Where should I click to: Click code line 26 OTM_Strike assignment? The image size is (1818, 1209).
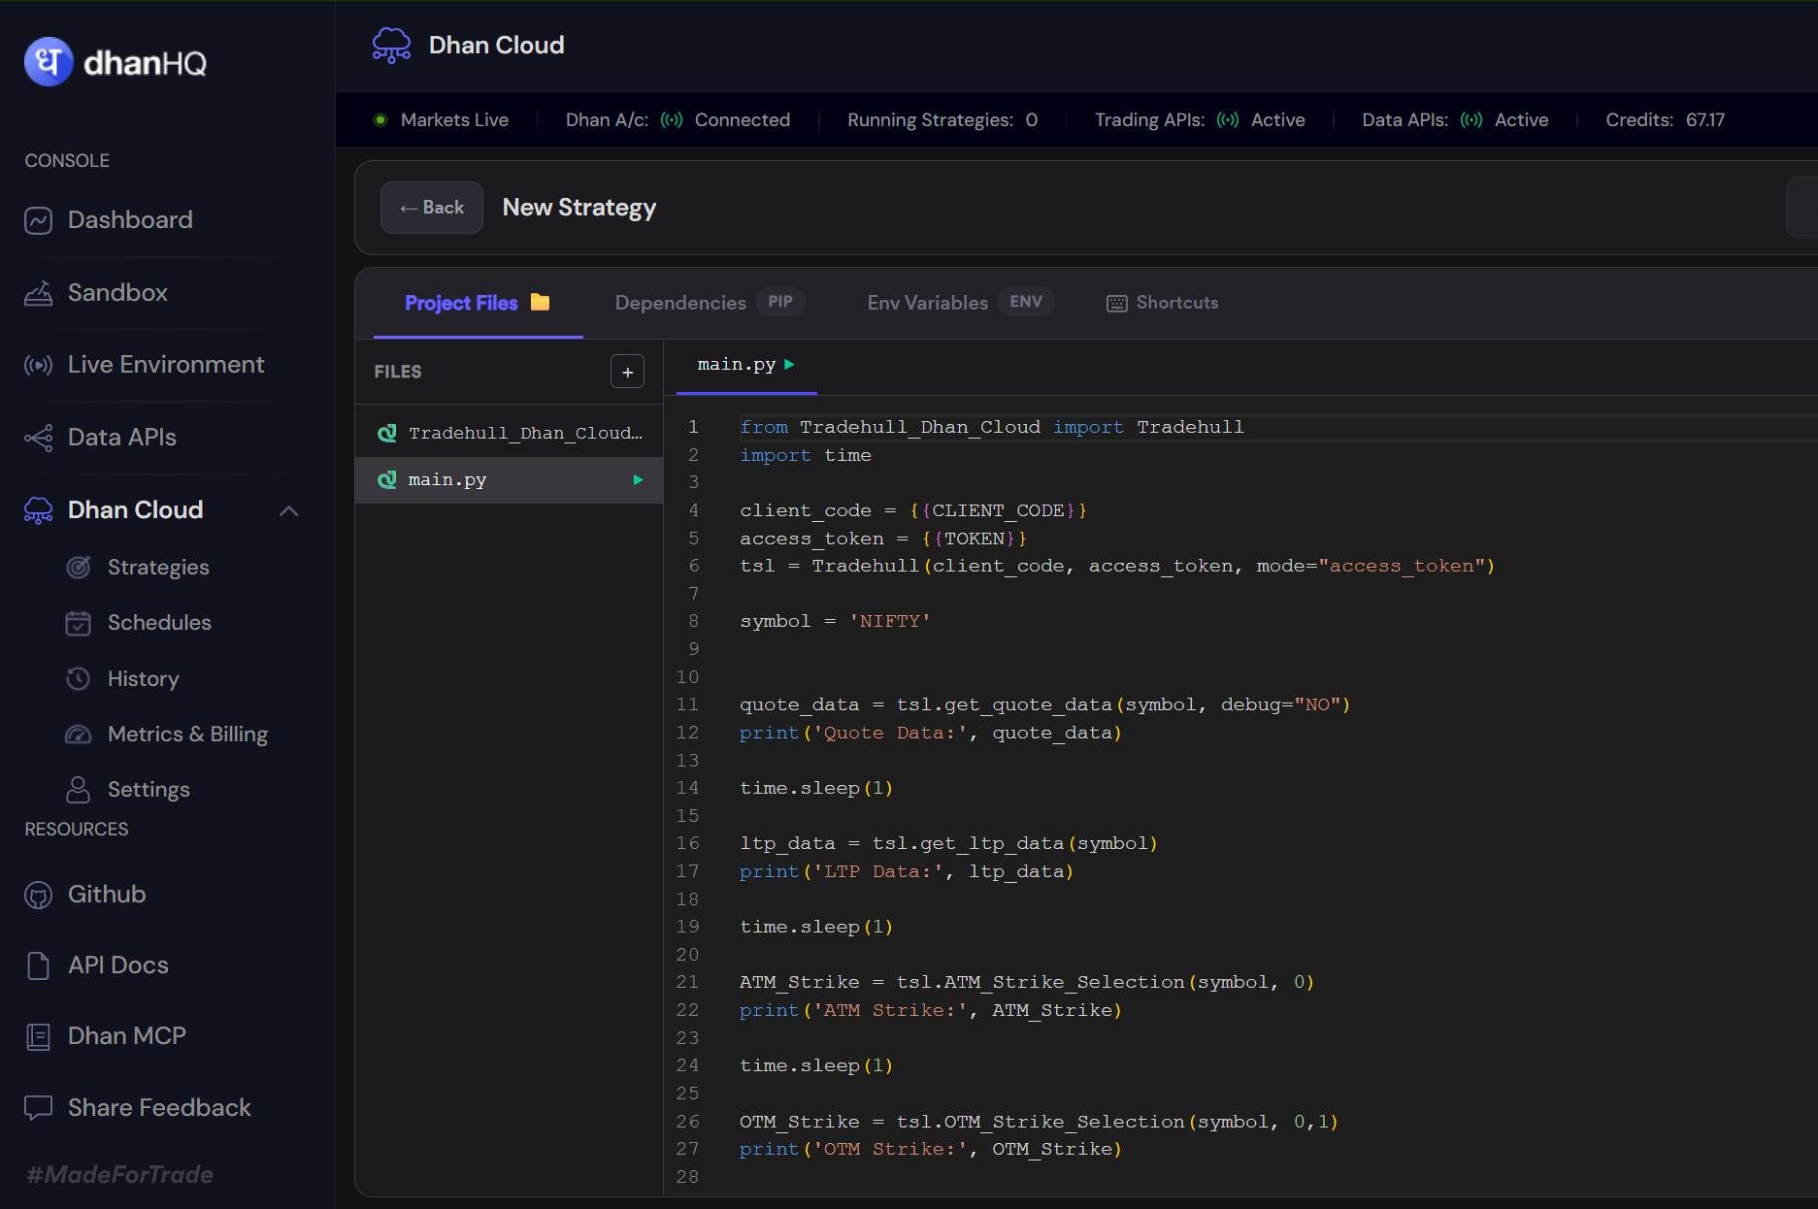pyautogui.click(x=1039, y=1123)
